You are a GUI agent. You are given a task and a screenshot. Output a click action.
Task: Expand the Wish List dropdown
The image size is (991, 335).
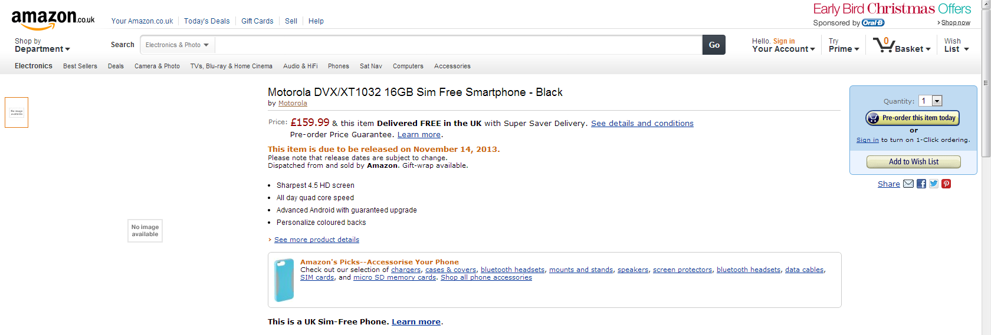(x=956, y=45)
